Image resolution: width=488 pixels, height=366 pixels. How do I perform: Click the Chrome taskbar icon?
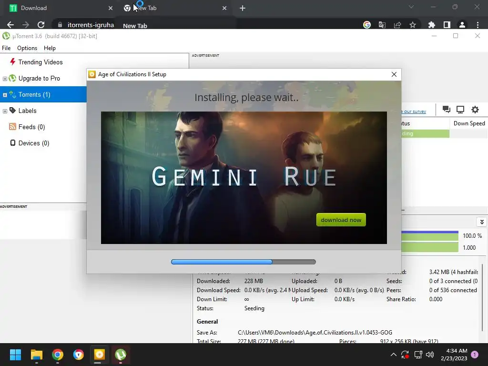coord(58,355)
